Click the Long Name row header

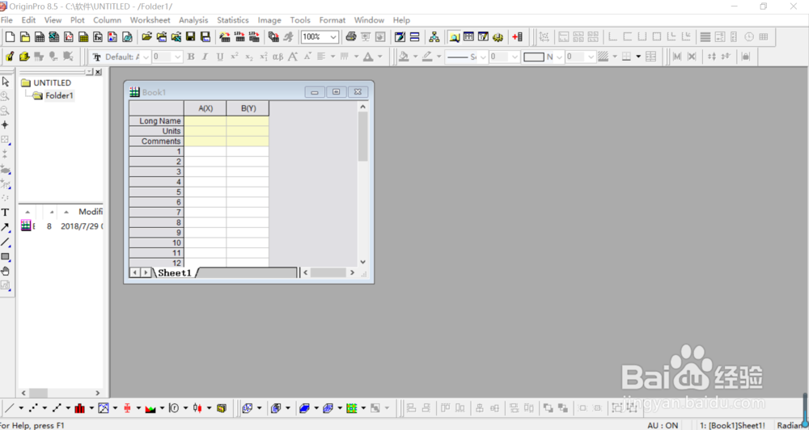(156, 120)
